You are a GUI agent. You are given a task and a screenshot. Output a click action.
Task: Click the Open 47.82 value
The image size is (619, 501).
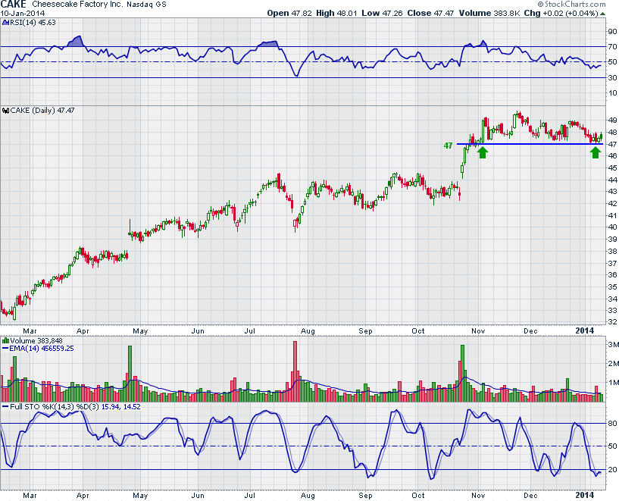click(x=289, y=13)
